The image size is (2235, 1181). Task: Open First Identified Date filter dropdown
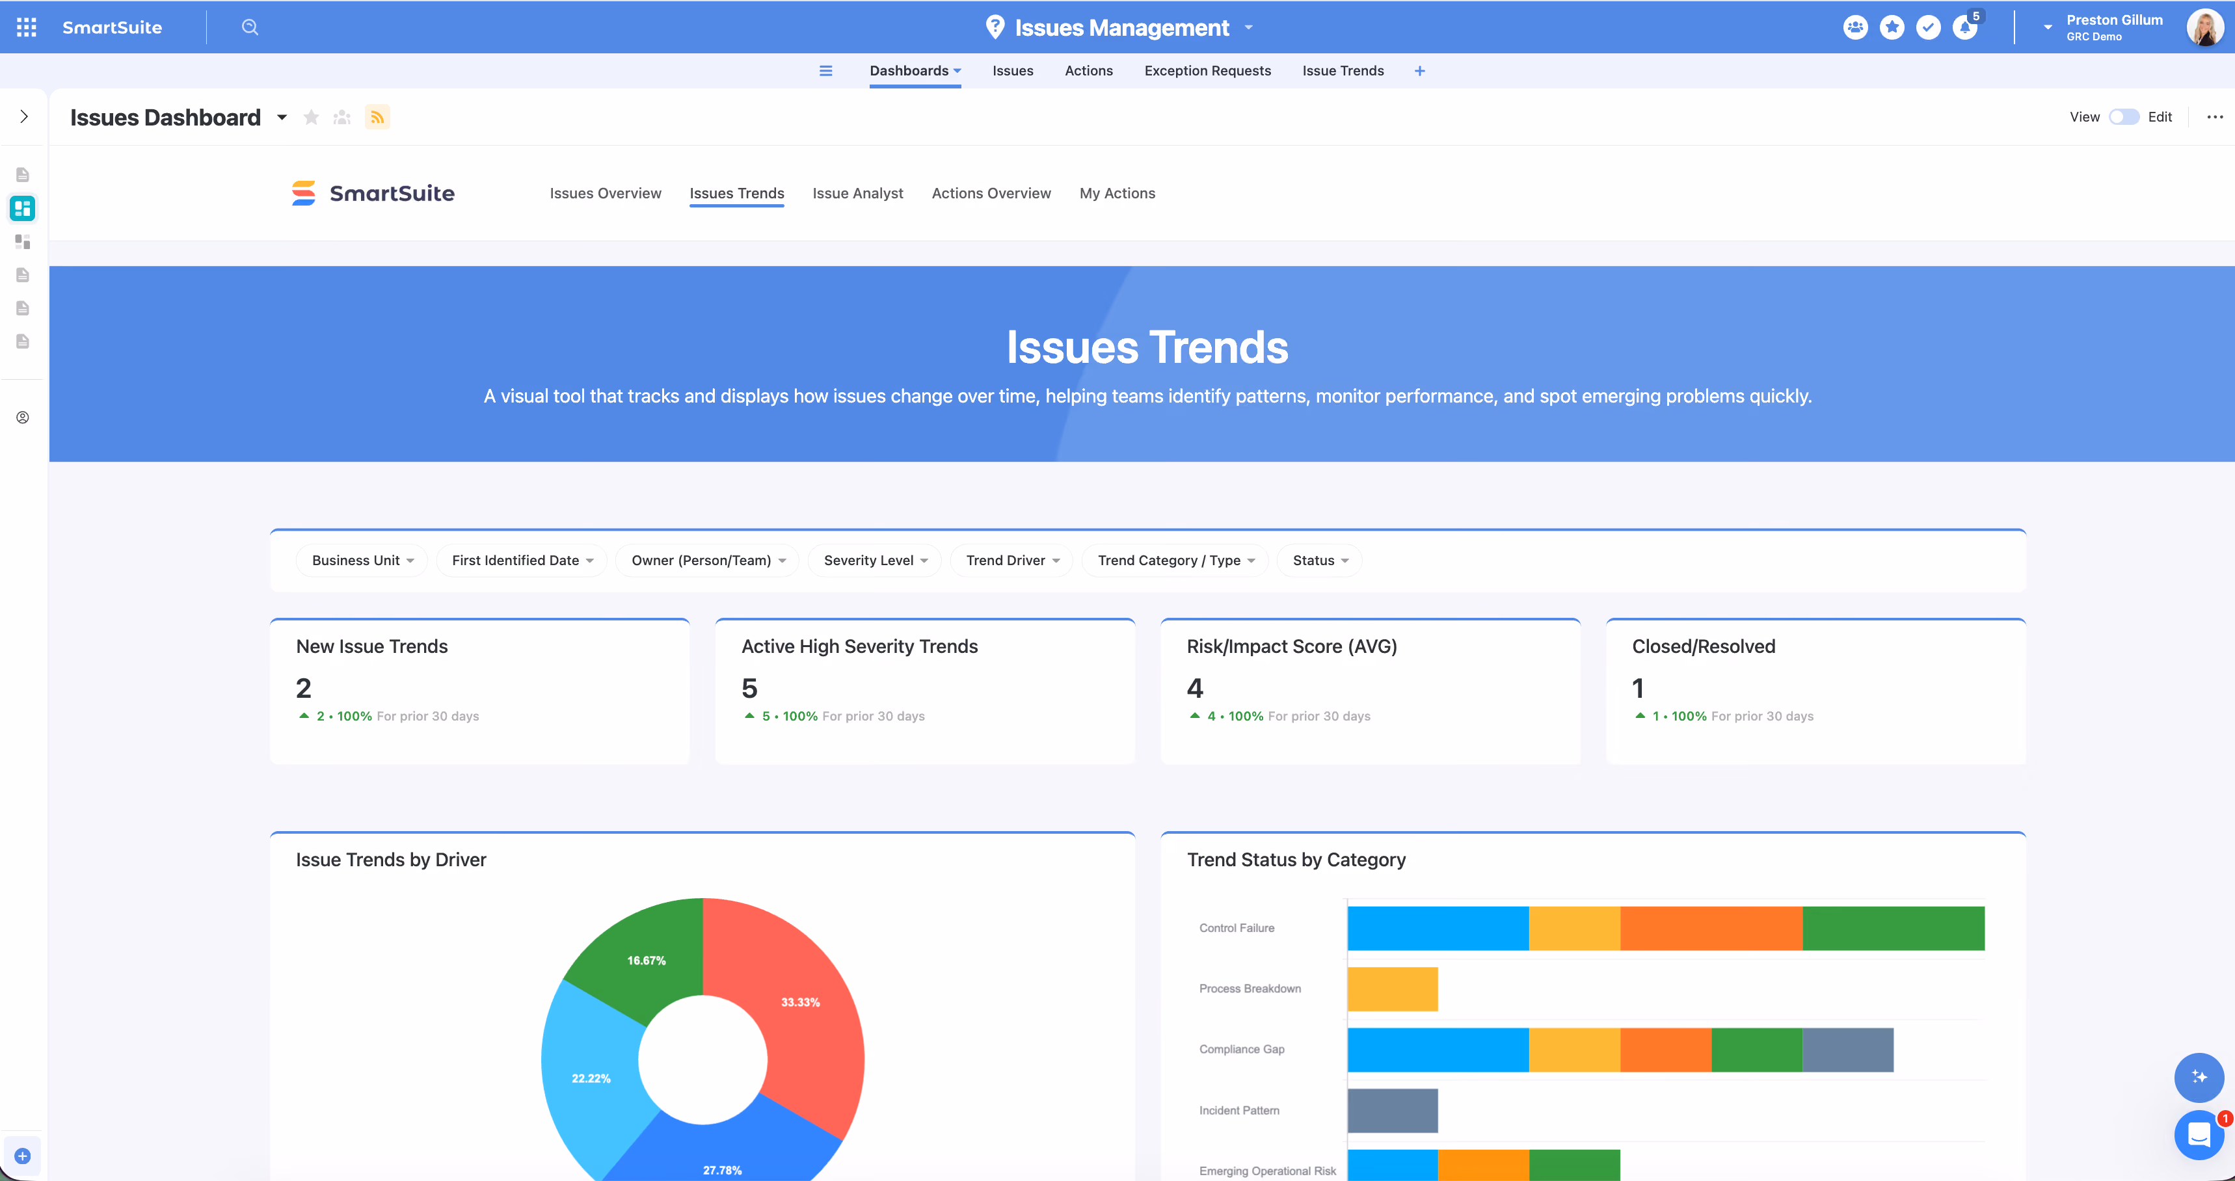point(522,561)
